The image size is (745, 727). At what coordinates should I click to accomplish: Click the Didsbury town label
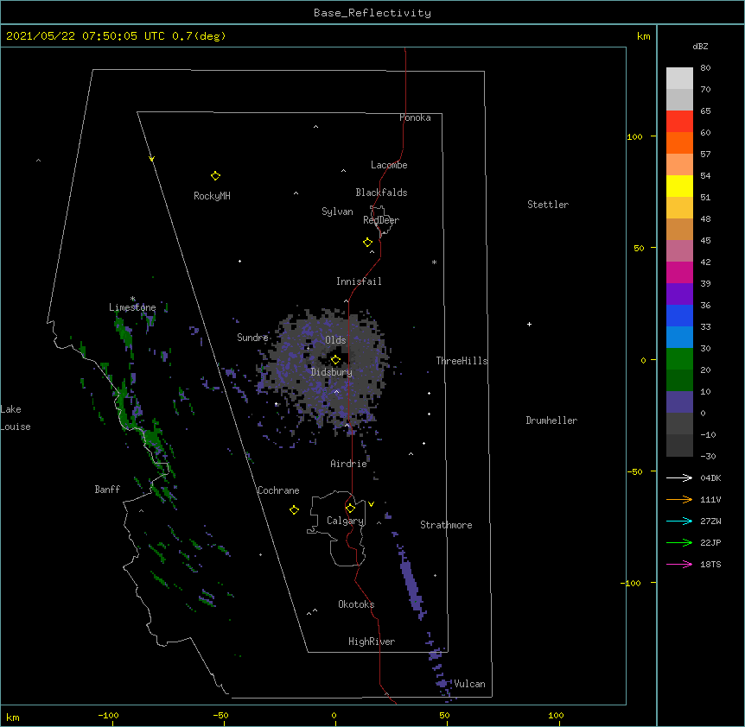(x=332, y=372)
